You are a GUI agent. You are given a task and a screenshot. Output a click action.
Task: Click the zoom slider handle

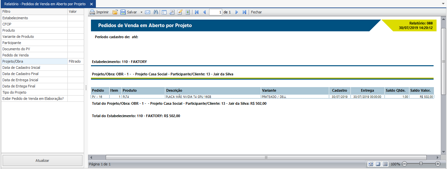(x=421, y=164)
